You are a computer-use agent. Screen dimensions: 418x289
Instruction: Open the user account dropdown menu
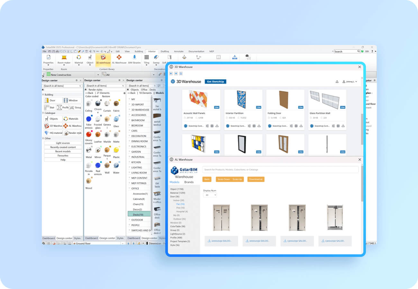pyautogui.click(x=350, y=82)
